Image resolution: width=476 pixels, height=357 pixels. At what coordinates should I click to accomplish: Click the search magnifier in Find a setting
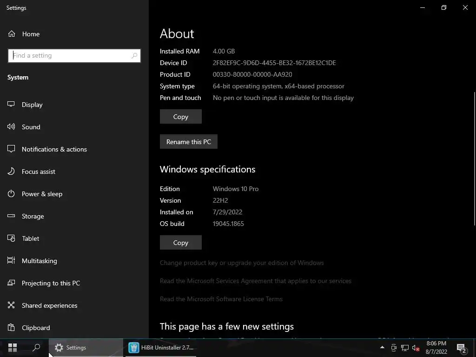[x=134, y=56]
